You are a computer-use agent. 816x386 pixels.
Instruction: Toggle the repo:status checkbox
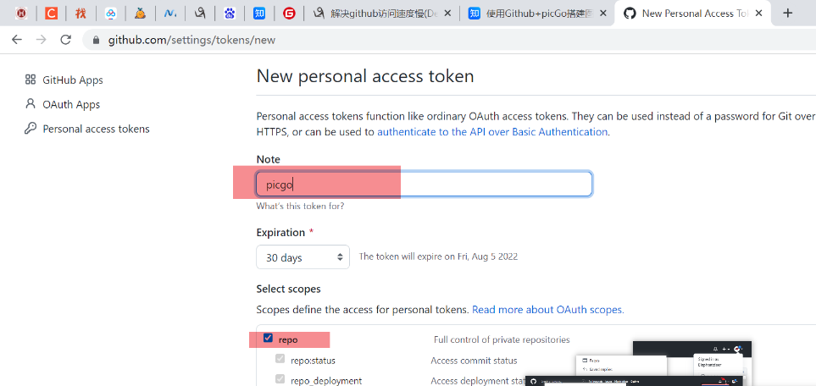pyautogui.click(x=280, y=359)
